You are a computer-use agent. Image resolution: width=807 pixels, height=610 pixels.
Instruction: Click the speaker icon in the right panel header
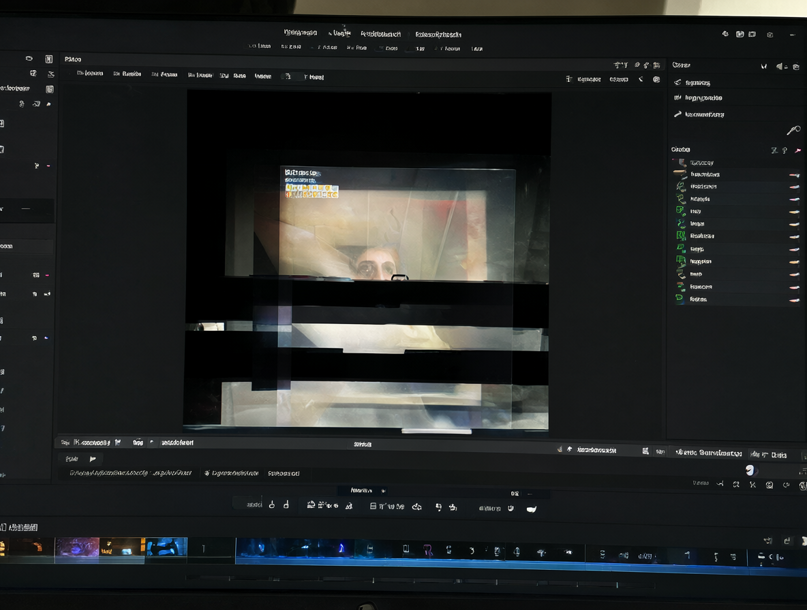(779, 66)
